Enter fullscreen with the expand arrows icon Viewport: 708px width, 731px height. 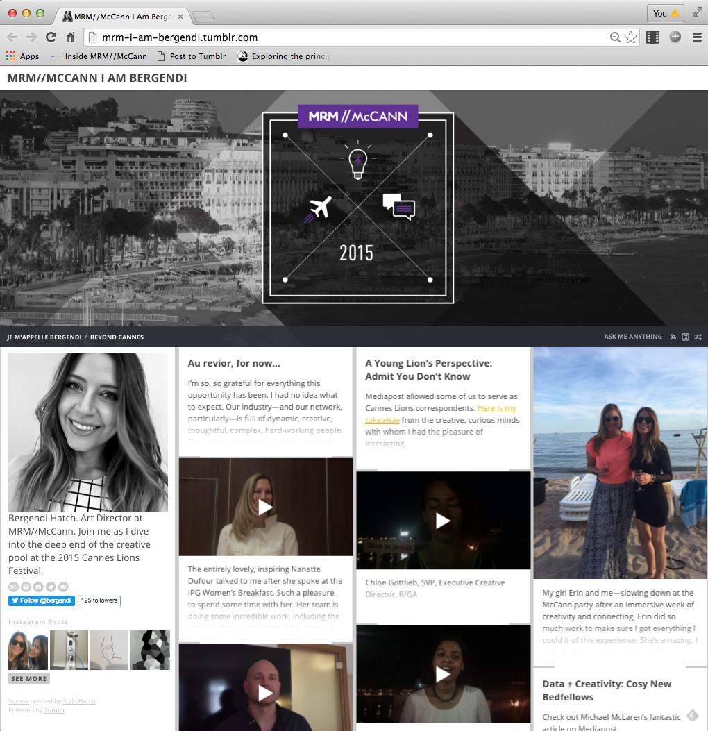coord(698,12)
